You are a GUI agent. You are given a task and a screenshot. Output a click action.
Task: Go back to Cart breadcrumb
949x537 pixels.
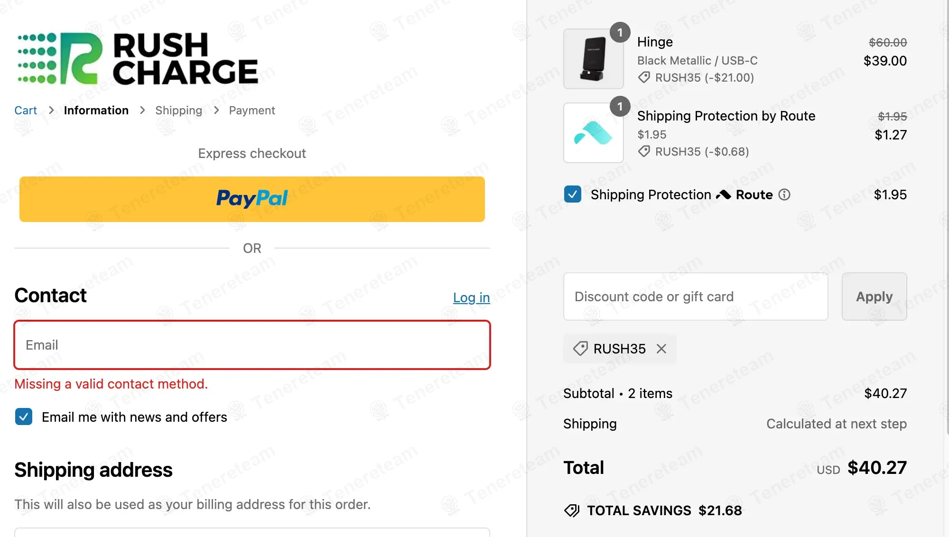[26, 111]
